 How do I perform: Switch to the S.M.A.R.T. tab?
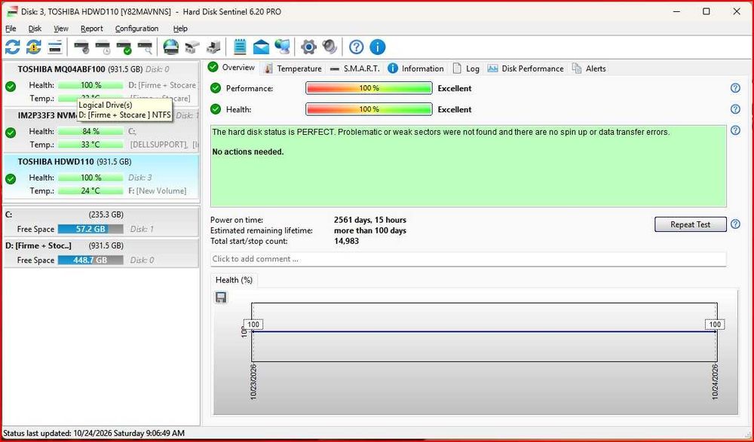355,69
